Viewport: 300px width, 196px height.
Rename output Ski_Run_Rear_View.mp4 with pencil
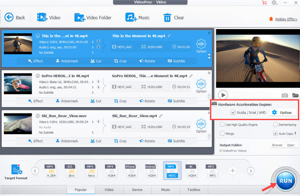[161, 116]
